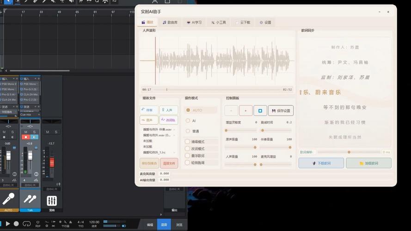
Task: Disable the red record-arm button on Talk channel
Action: [25, 137]
